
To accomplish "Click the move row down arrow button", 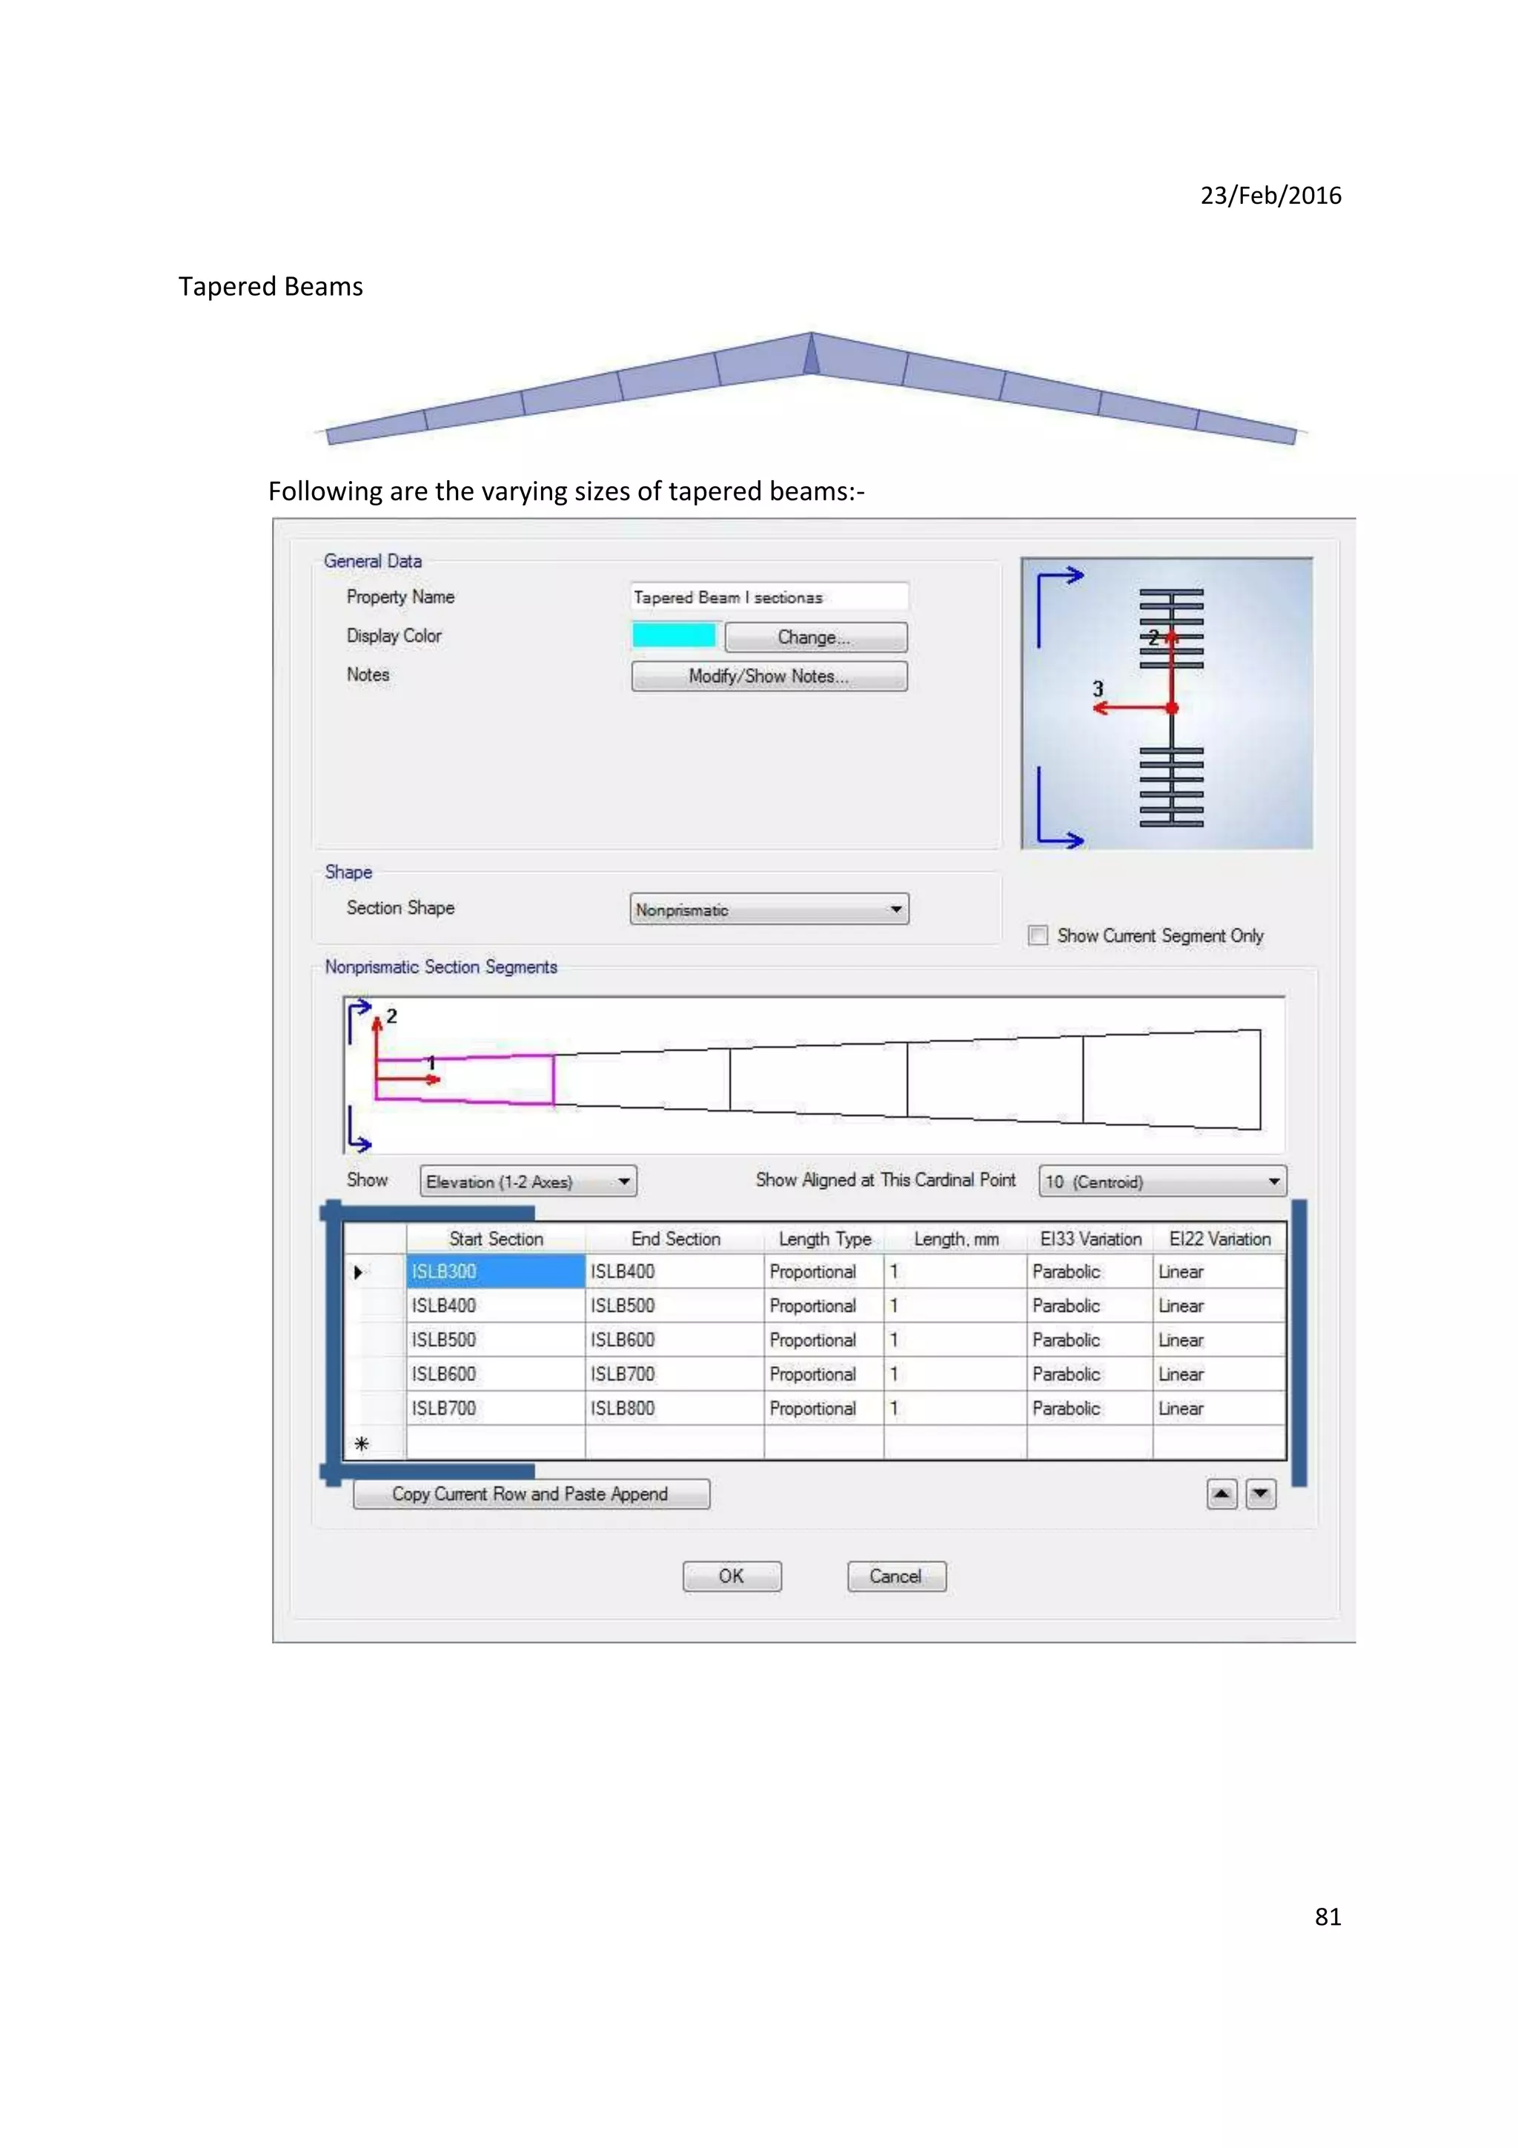I will (x=1261, y=1494).
